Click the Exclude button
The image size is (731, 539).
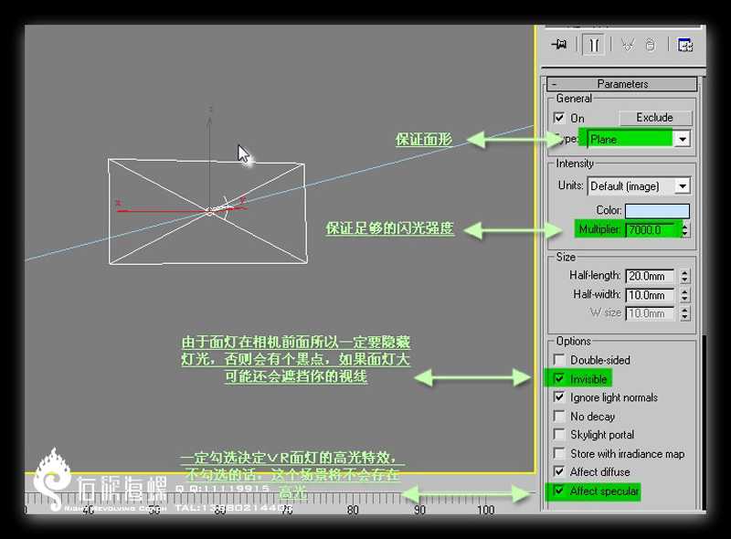coord(654,118)
